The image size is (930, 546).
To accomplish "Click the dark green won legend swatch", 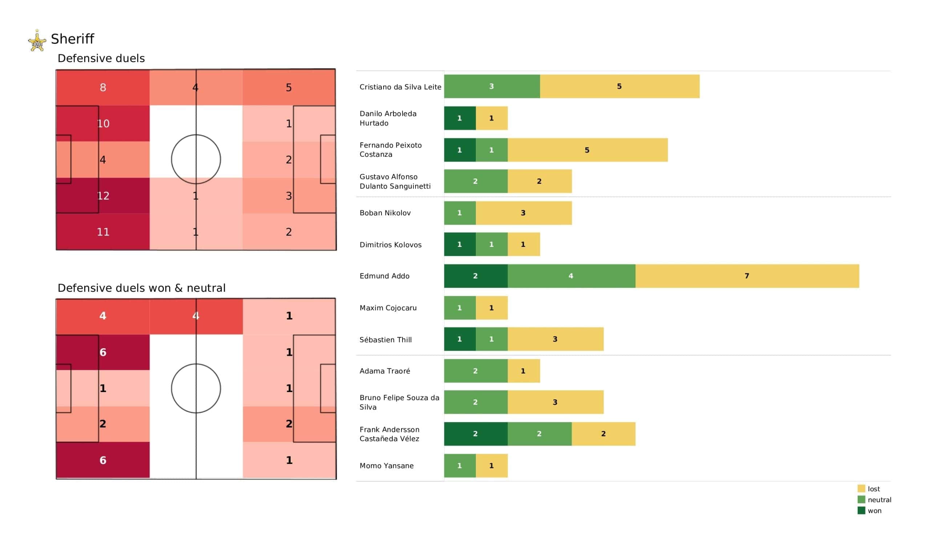I will pos(861,510).
